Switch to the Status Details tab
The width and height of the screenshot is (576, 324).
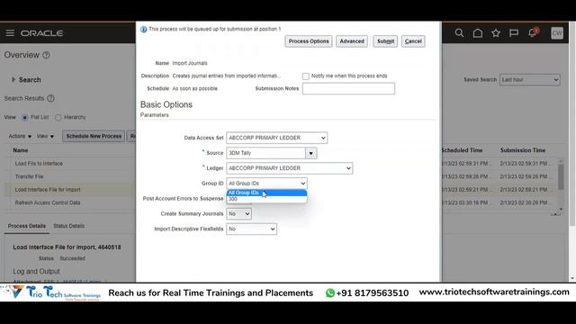click(68, 226)
